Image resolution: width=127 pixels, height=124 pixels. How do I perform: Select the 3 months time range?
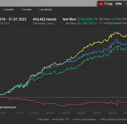[x=27, y=9]
